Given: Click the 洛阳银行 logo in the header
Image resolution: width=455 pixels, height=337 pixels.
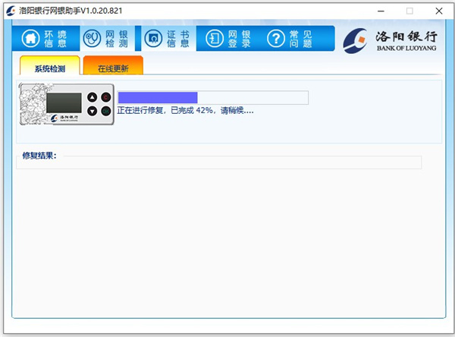Looking at the screenshot, I should (390, 41).
